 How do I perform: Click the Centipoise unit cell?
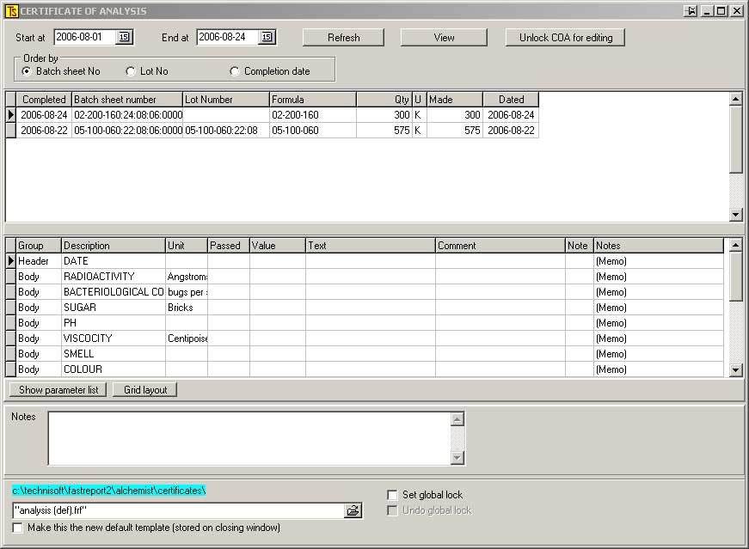point(187,339)
